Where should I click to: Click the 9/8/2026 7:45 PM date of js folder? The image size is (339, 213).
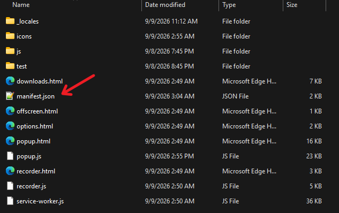(x=169, y=51)
